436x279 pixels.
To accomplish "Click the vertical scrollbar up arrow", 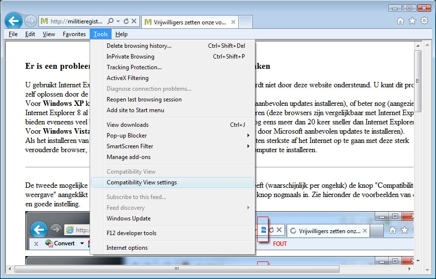I will tap(418, 45).
